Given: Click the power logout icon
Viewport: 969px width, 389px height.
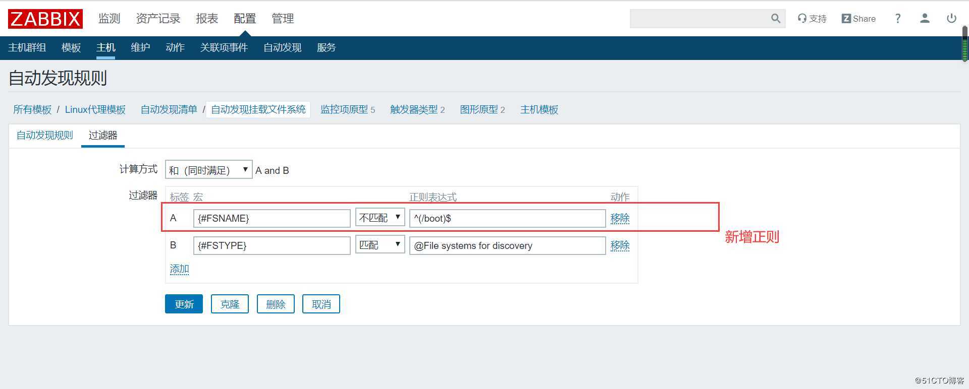Looking at the screenshot, I should pyautogui.click(x=951, y=19).
